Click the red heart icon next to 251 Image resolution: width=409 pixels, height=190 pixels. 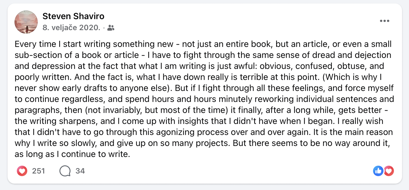(x=22, y=171)
